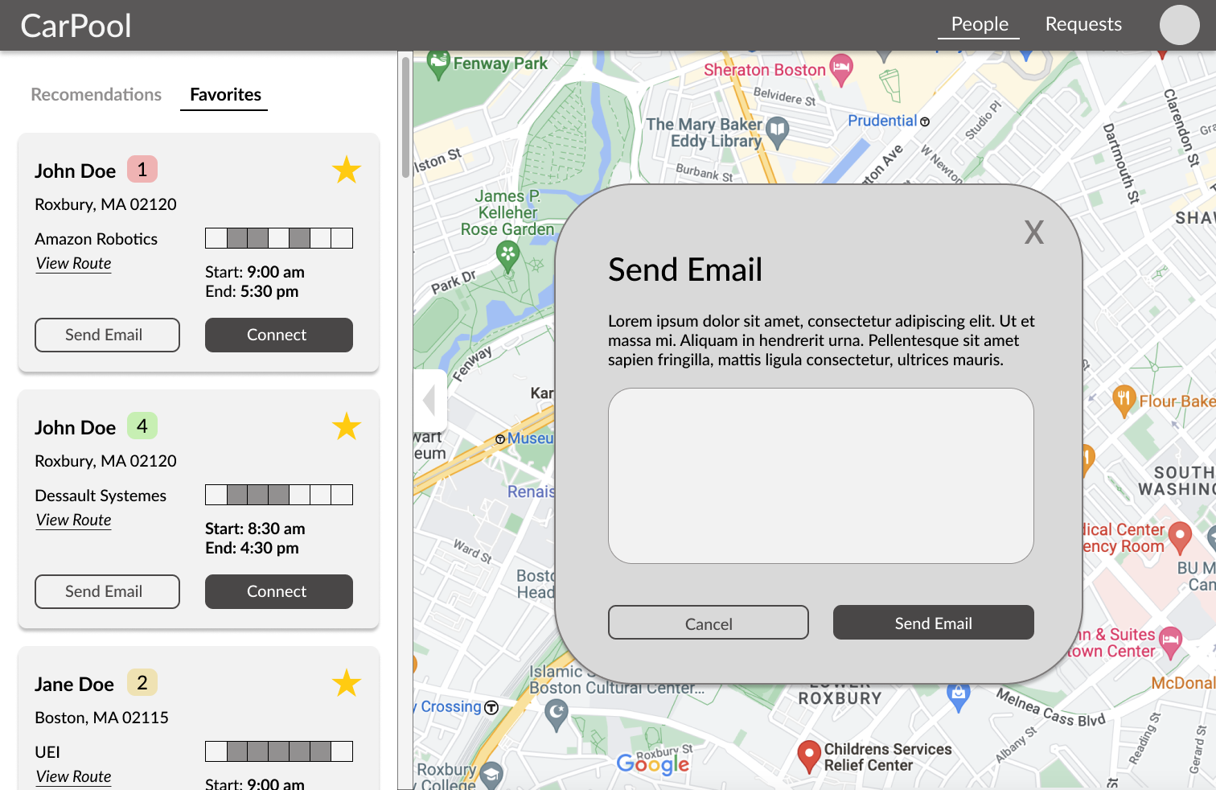View Route for Dessault Systemes commuter
Image resolution: width=1216 pixels, height=790 pixels.
pos(73,520)
